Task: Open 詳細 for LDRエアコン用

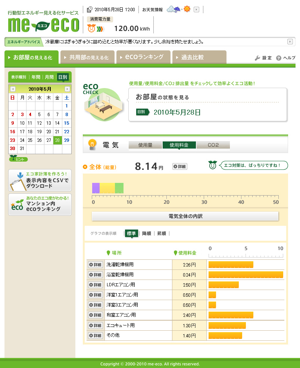Action: (x=95, y=285)
